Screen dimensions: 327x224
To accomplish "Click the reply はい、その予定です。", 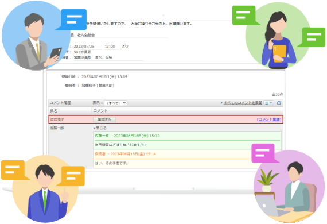I will [111, 163].
